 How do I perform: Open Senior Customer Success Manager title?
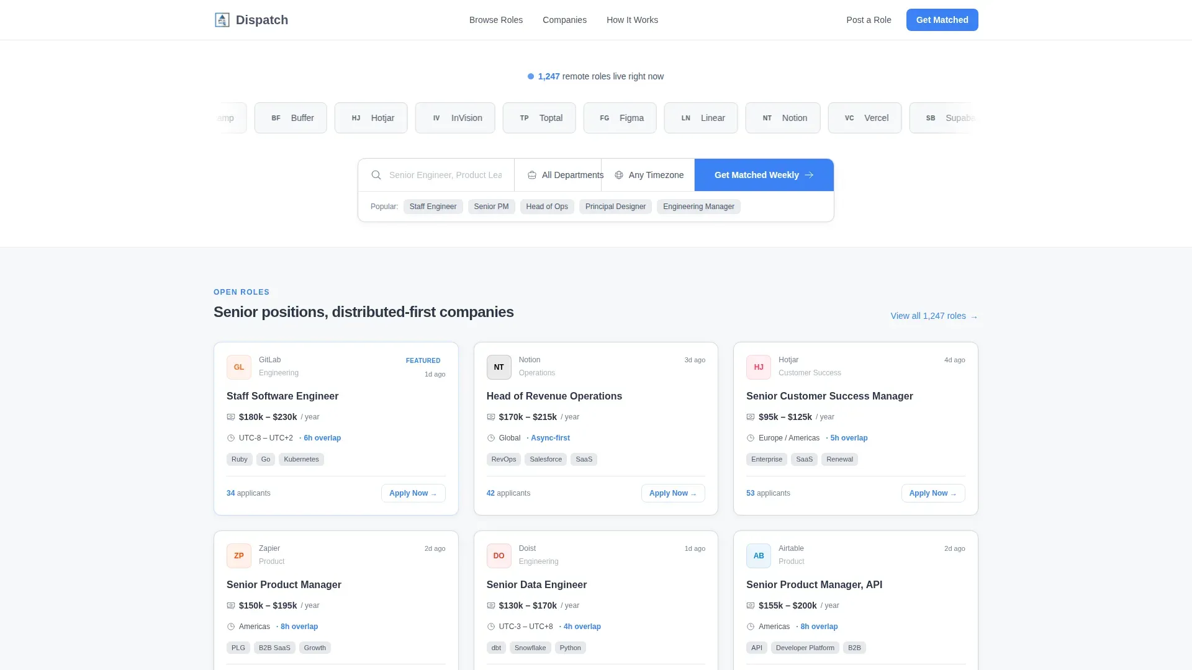click(x=829, y=396)
